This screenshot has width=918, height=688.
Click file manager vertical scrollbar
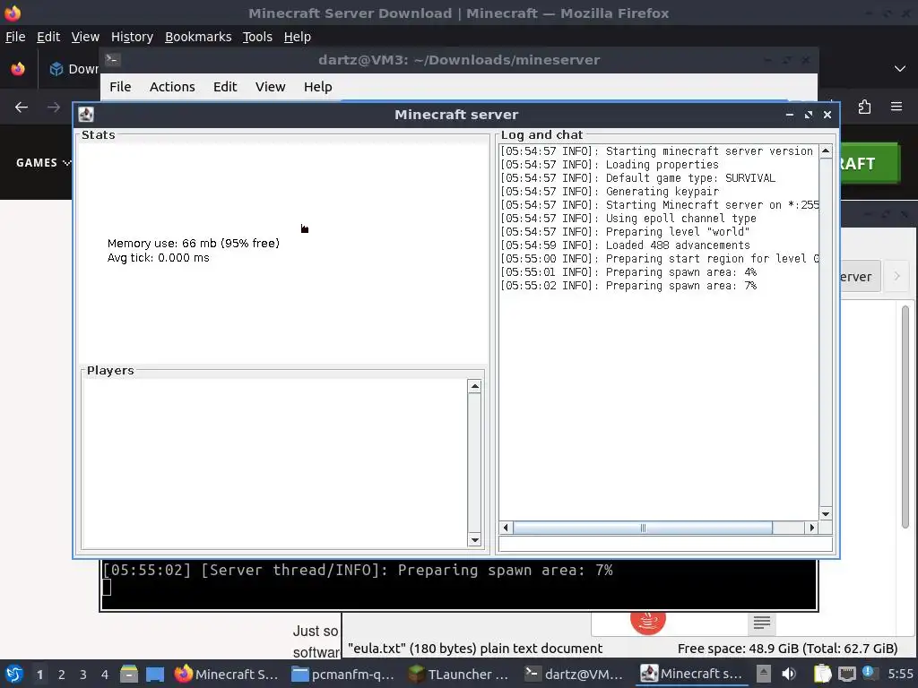point(905,417)
